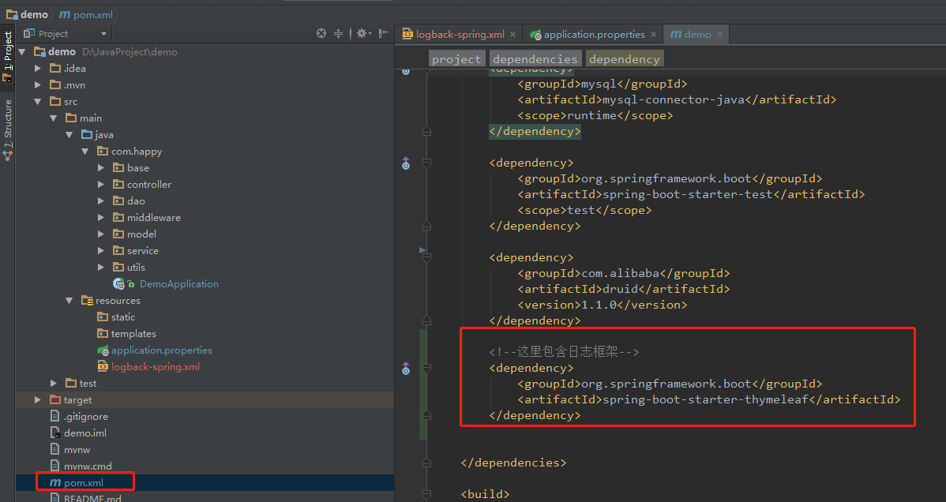Close the application.properties tab
Viewport: 946px width, 502px height.
pos(653,35)
